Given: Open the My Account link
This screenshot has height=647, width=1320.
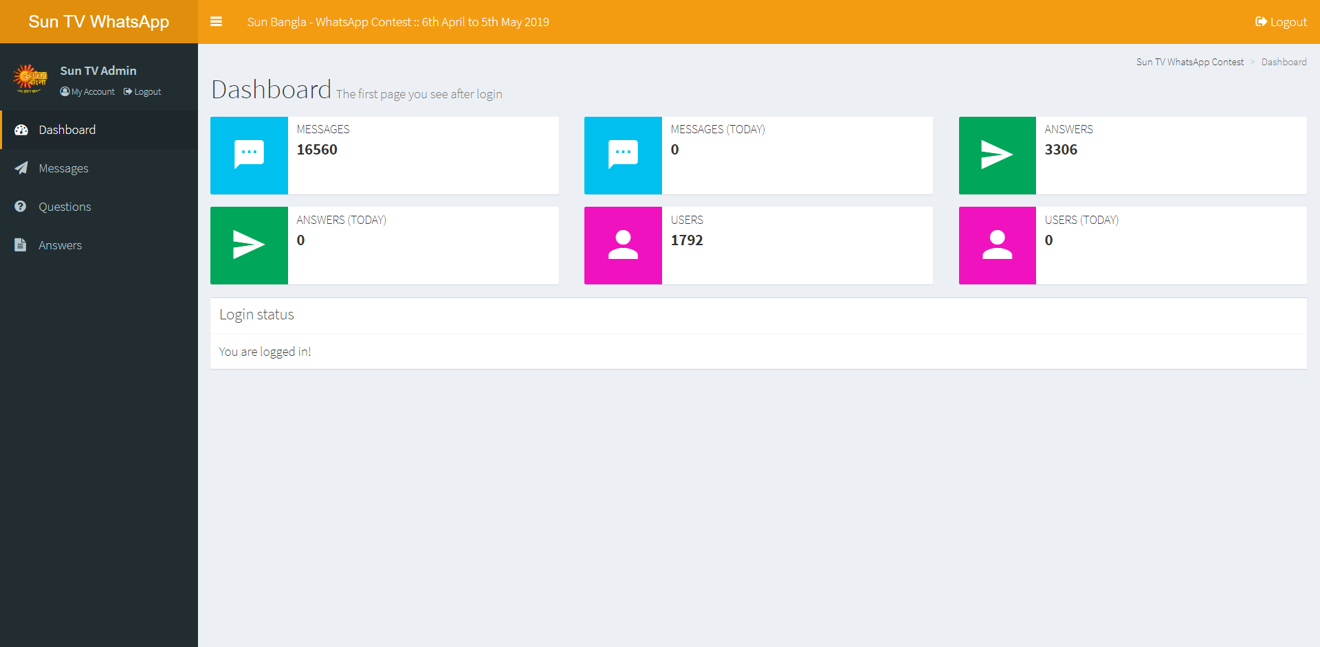Looking at the screenshot, I should click(x=88, y=92).
